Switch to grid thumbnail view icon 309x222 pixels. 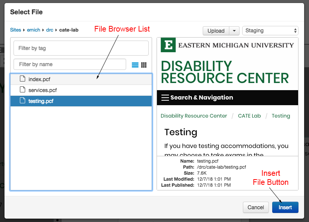[144, 65]
